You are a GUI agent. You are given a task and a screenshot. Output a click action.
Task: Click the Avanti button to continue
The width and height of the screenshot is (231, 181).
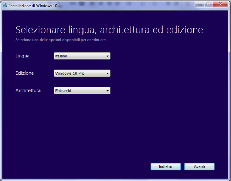click(199, 166)
